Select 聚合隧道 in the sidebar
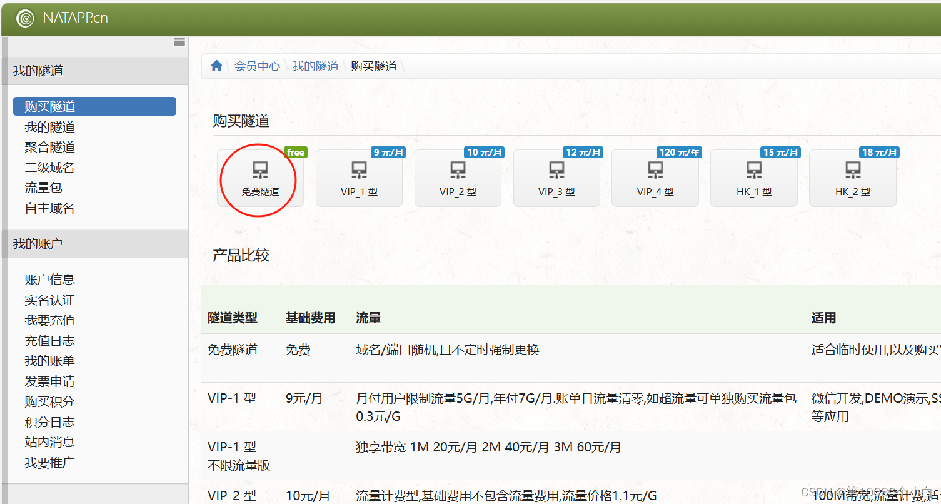 point(49,146)
